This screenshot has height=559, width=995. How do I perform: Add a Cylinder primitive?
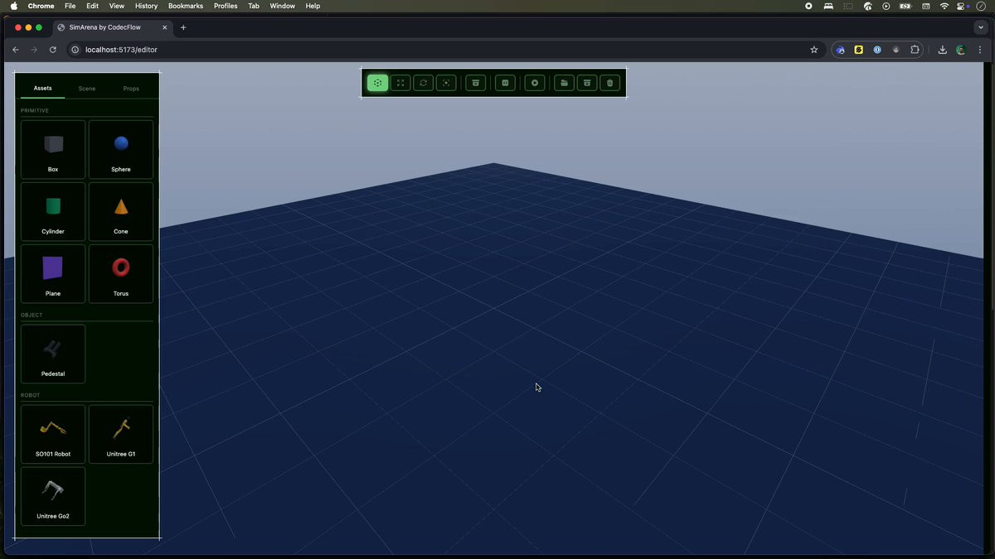53,211
